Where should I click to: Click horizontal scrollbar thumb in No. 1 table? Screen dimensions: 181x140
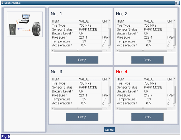(x=78, y=50)
